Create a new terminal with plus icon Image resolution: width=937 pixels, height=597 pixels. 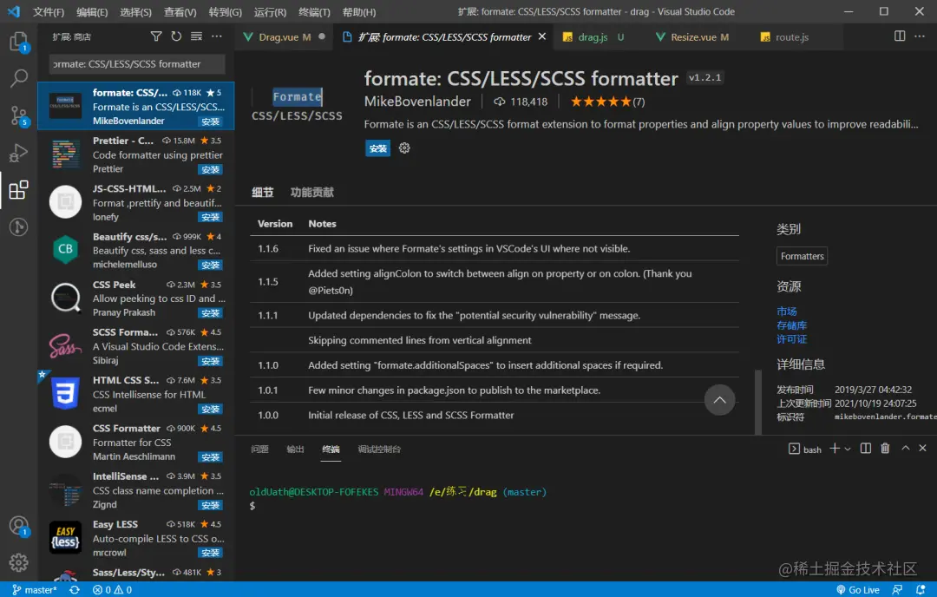pyautogui.click(x=835, y=449)
